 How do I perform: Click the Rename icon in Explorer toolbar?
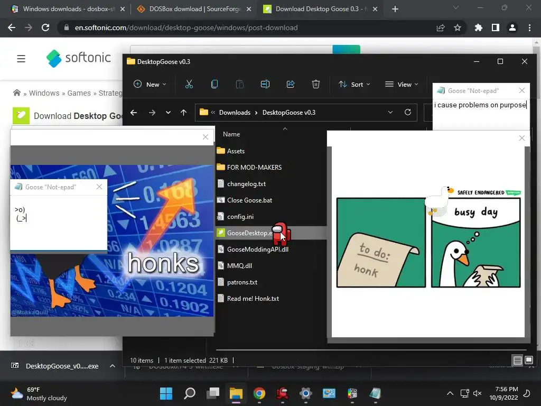(265, 84)
